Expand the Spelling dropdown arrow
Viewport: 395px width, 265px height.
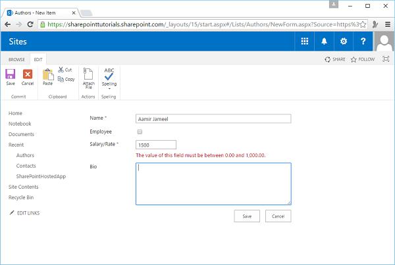(x=109, y=88)
